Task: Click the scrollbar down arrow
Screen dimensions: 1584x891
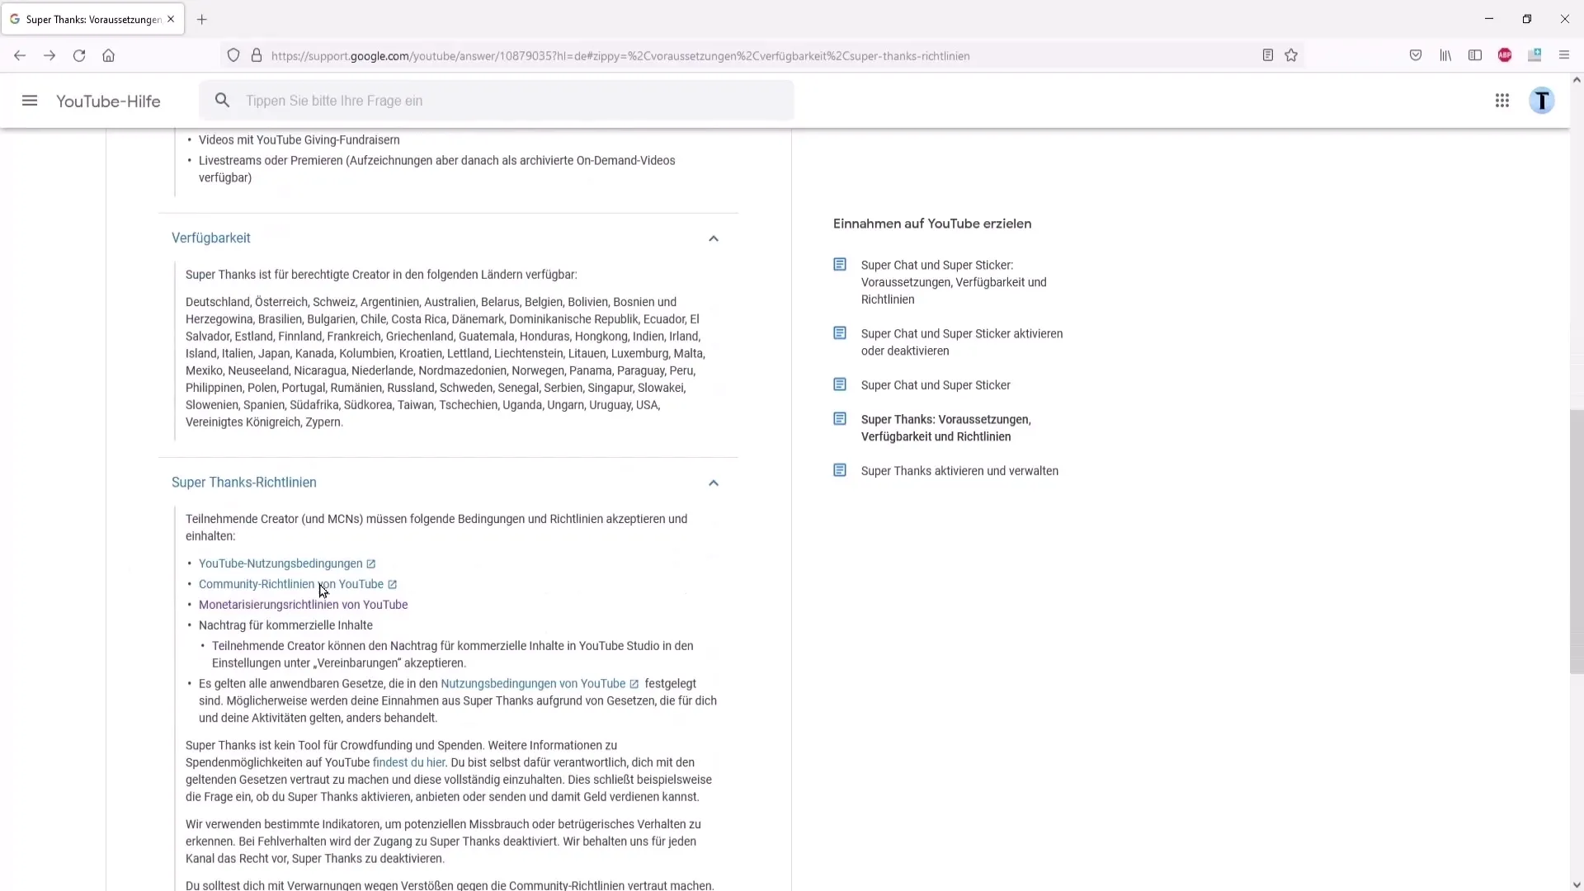Action: [x=1577, y=884]
